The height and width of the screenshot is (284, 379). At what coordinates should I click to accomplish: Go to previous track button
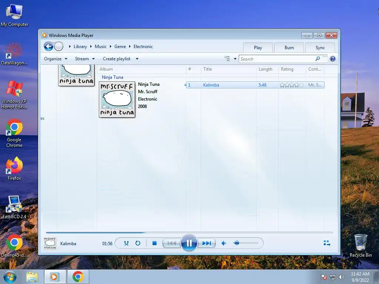click(x=172, y=243)
